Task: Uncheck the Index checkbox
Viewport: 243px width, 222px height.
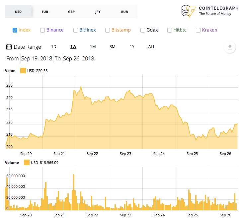Action: point(15,30)
